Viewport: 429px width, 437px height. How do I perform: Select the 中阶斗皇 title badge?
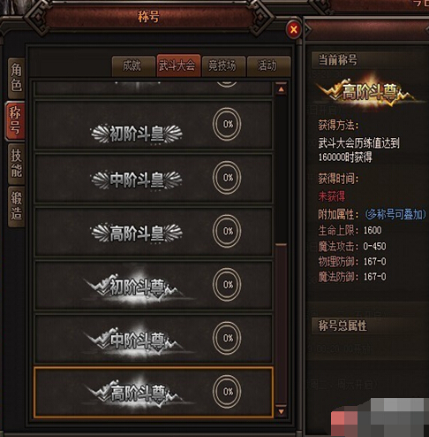(137, 180)
